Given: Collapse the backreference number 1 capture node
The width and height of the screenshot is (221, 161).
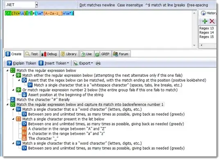Looking at the screenshot, I should click(x=7, y=105).
